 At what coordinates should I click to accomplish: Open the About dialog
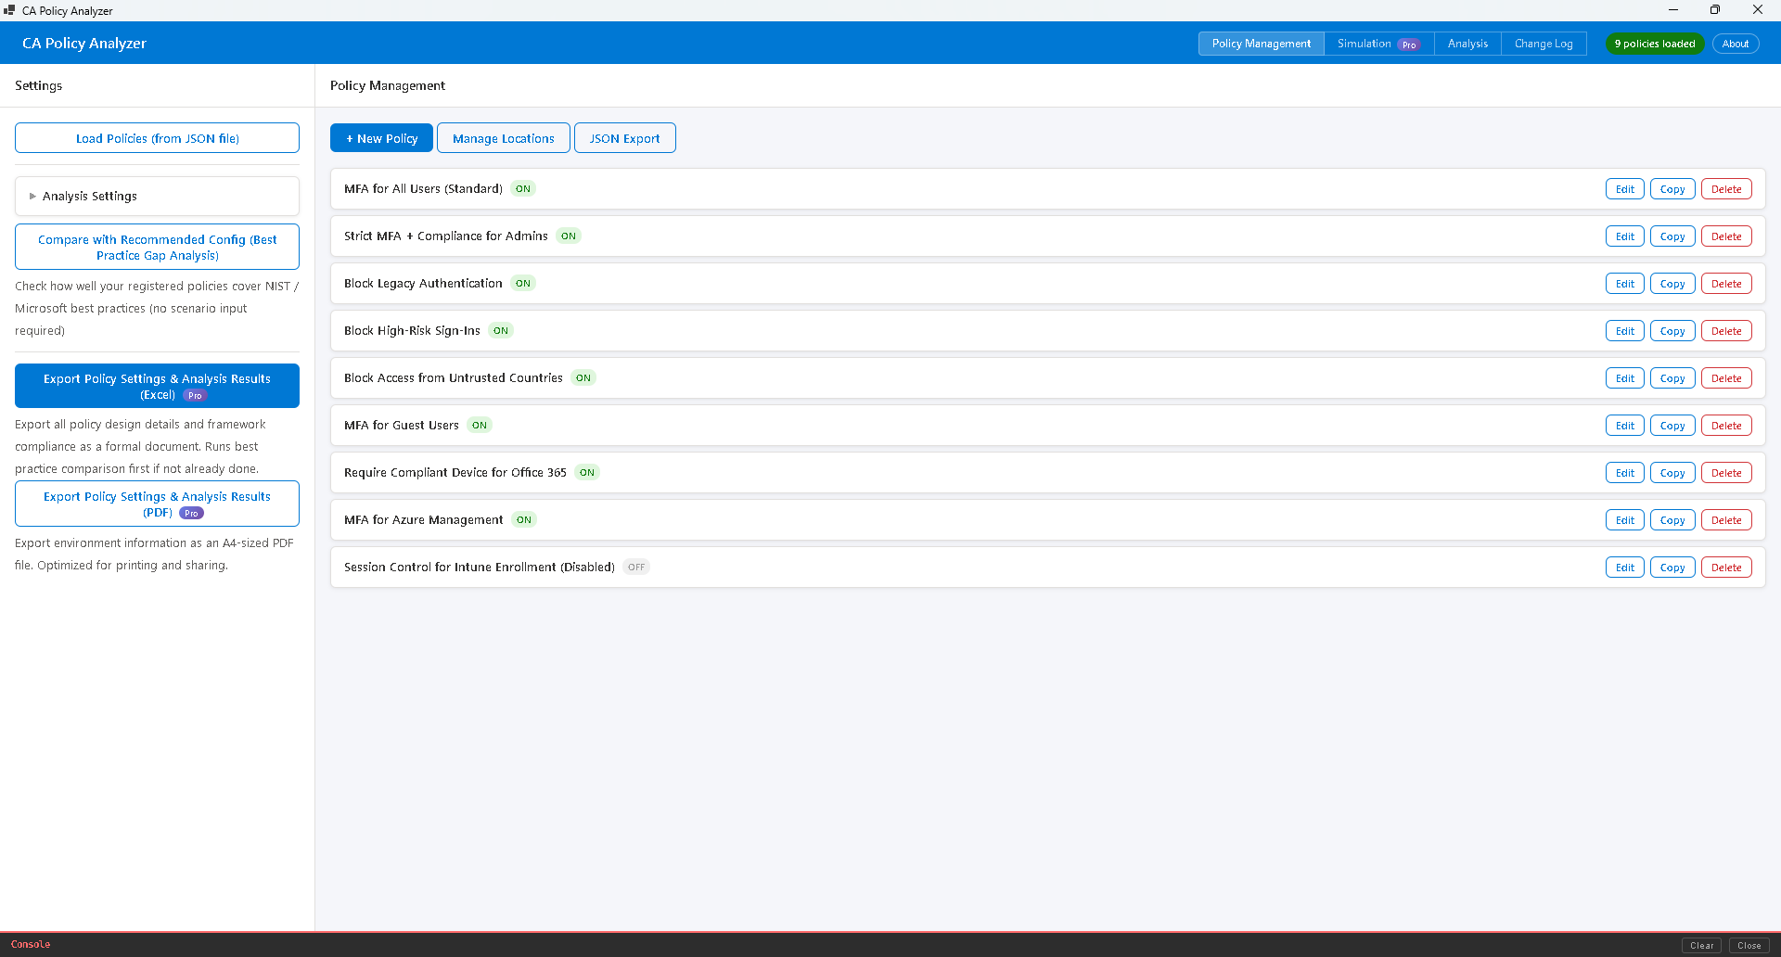click(x=1735, y=44)
